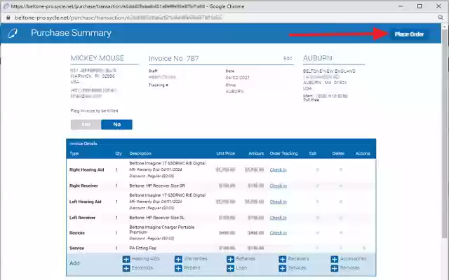The width and height of the screenshot is (449, 280).
Task: Edit the Right Hearing Aid line item
Action: pyautogui.click(x=317, y=169)
